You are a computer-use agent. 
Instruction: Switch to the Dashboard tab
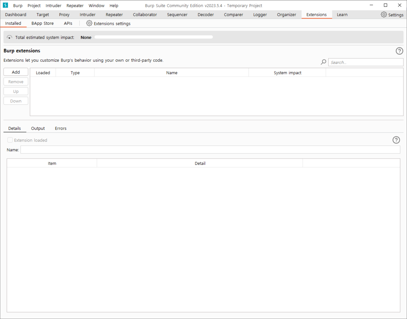[x=16, y=15]
